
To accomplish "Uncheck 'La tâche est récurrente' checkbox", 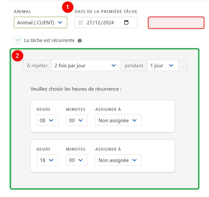I will pyautogui.click(x=18, y=39).
